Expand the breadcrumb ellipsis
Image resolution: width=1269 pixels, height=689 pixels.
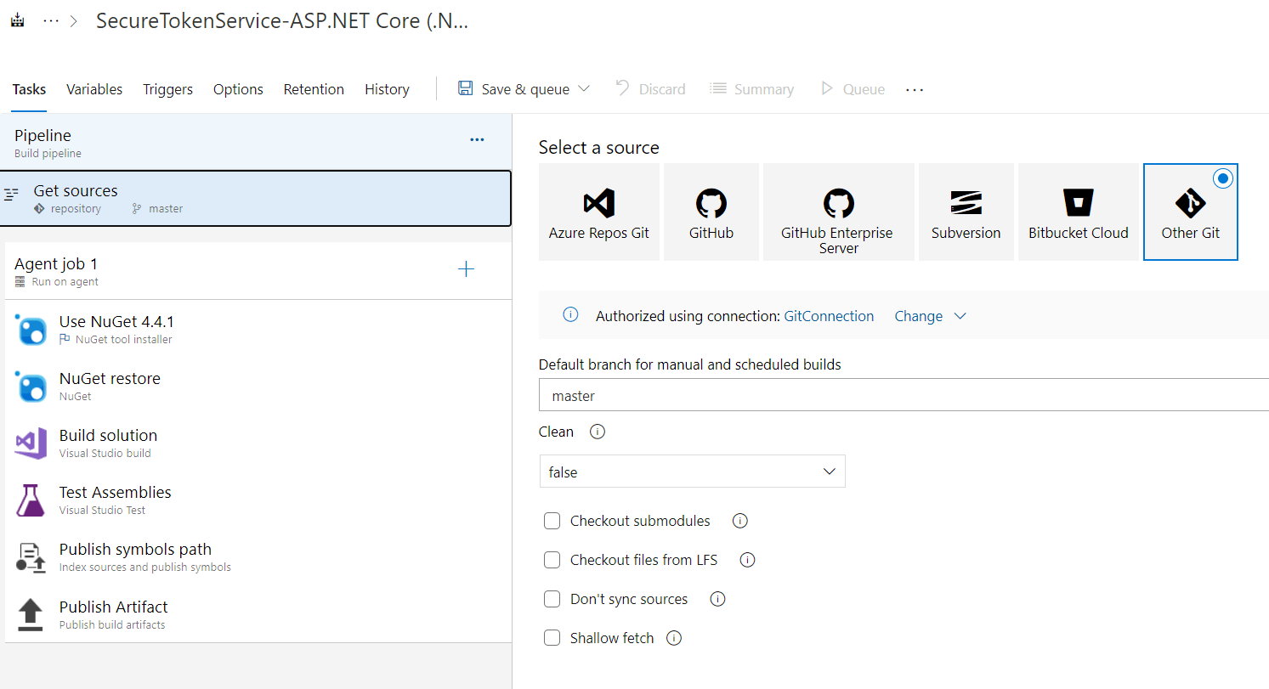point(51,21)
